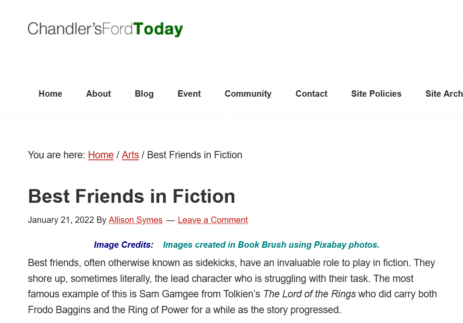Navigate to the Contact page

(311, 94)
